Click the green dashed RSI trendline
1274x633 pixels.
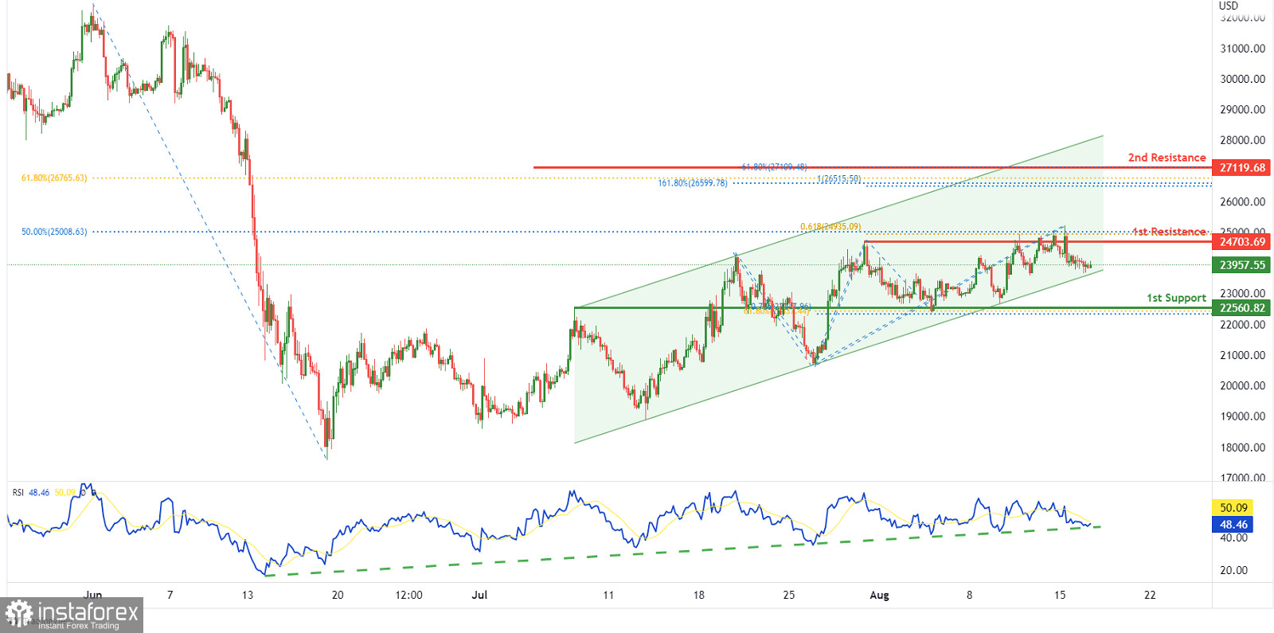683,551
